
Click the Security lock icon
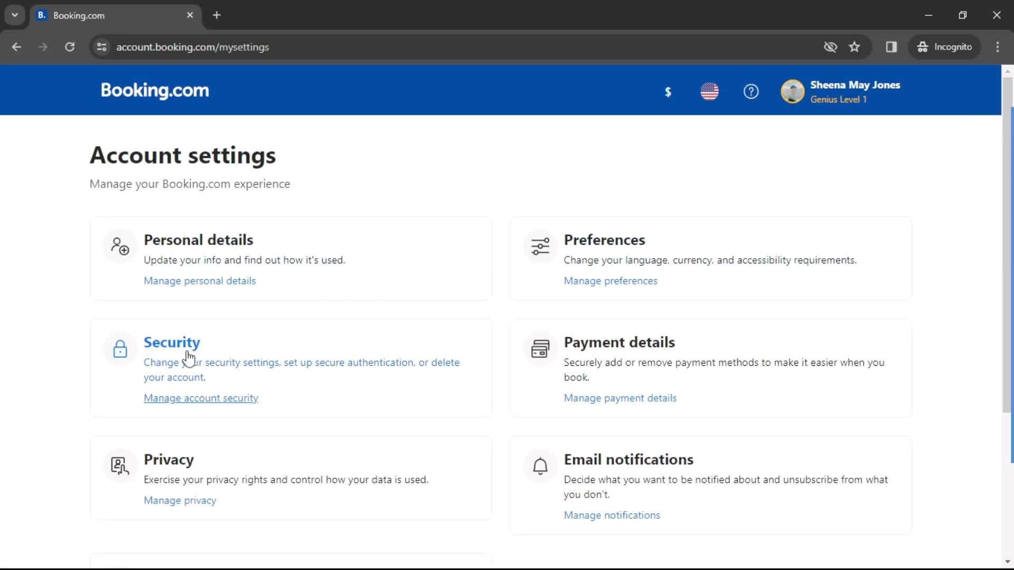(120, 348)
